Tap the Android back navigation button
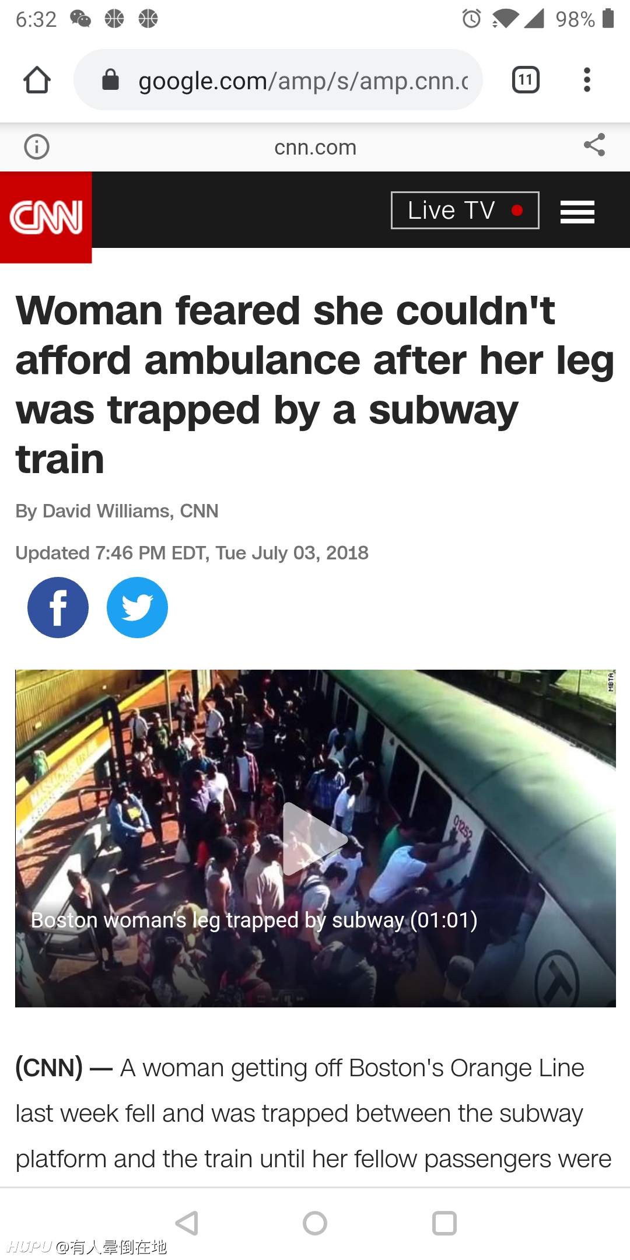This screenshot has height=1260, width=630. pyautogui.click(x=187, y=1223)
